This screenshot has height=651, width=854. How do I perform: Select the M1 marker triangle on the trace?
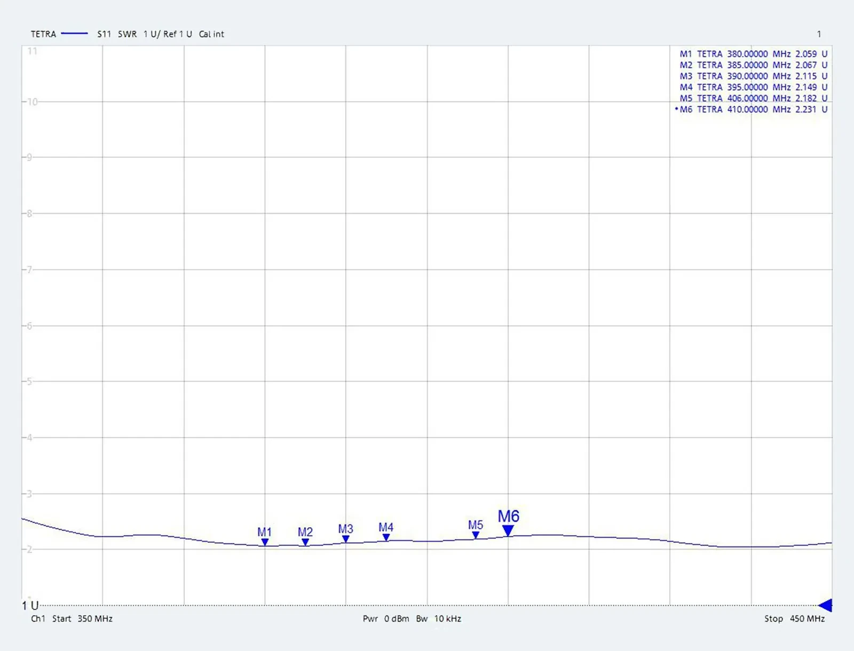pos(265,542)
